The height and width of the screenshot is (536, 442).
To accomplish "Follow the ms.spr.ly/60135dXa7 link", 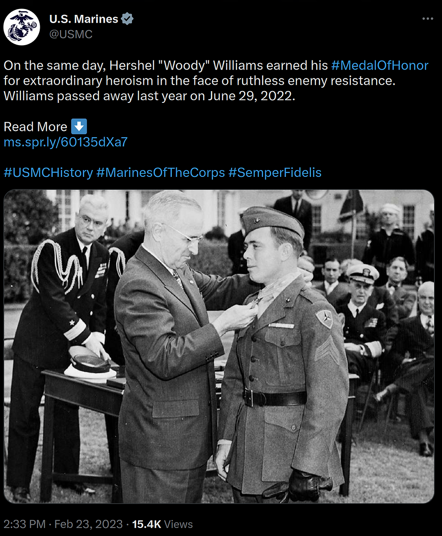I will point(66,142).
